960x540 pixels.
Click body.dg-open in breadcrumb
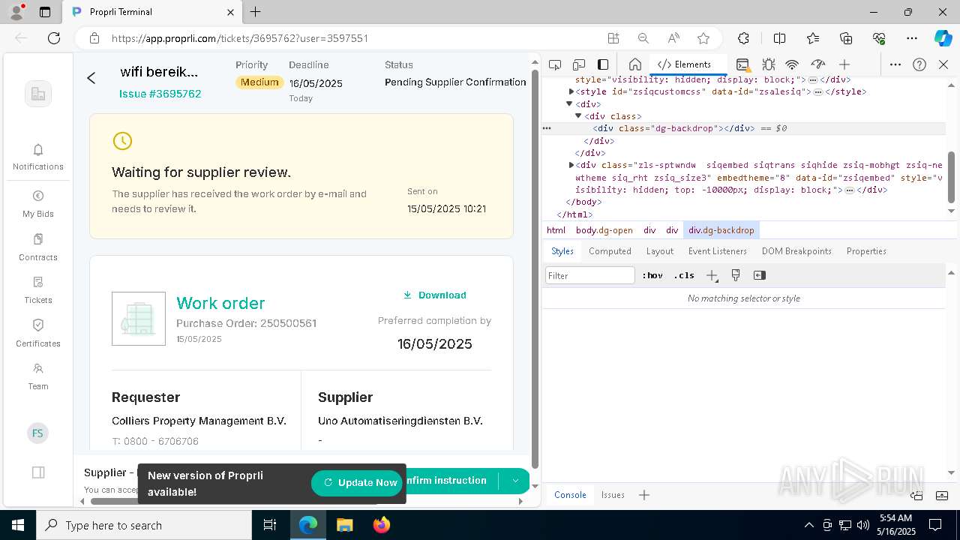click(x=604, y=230)
